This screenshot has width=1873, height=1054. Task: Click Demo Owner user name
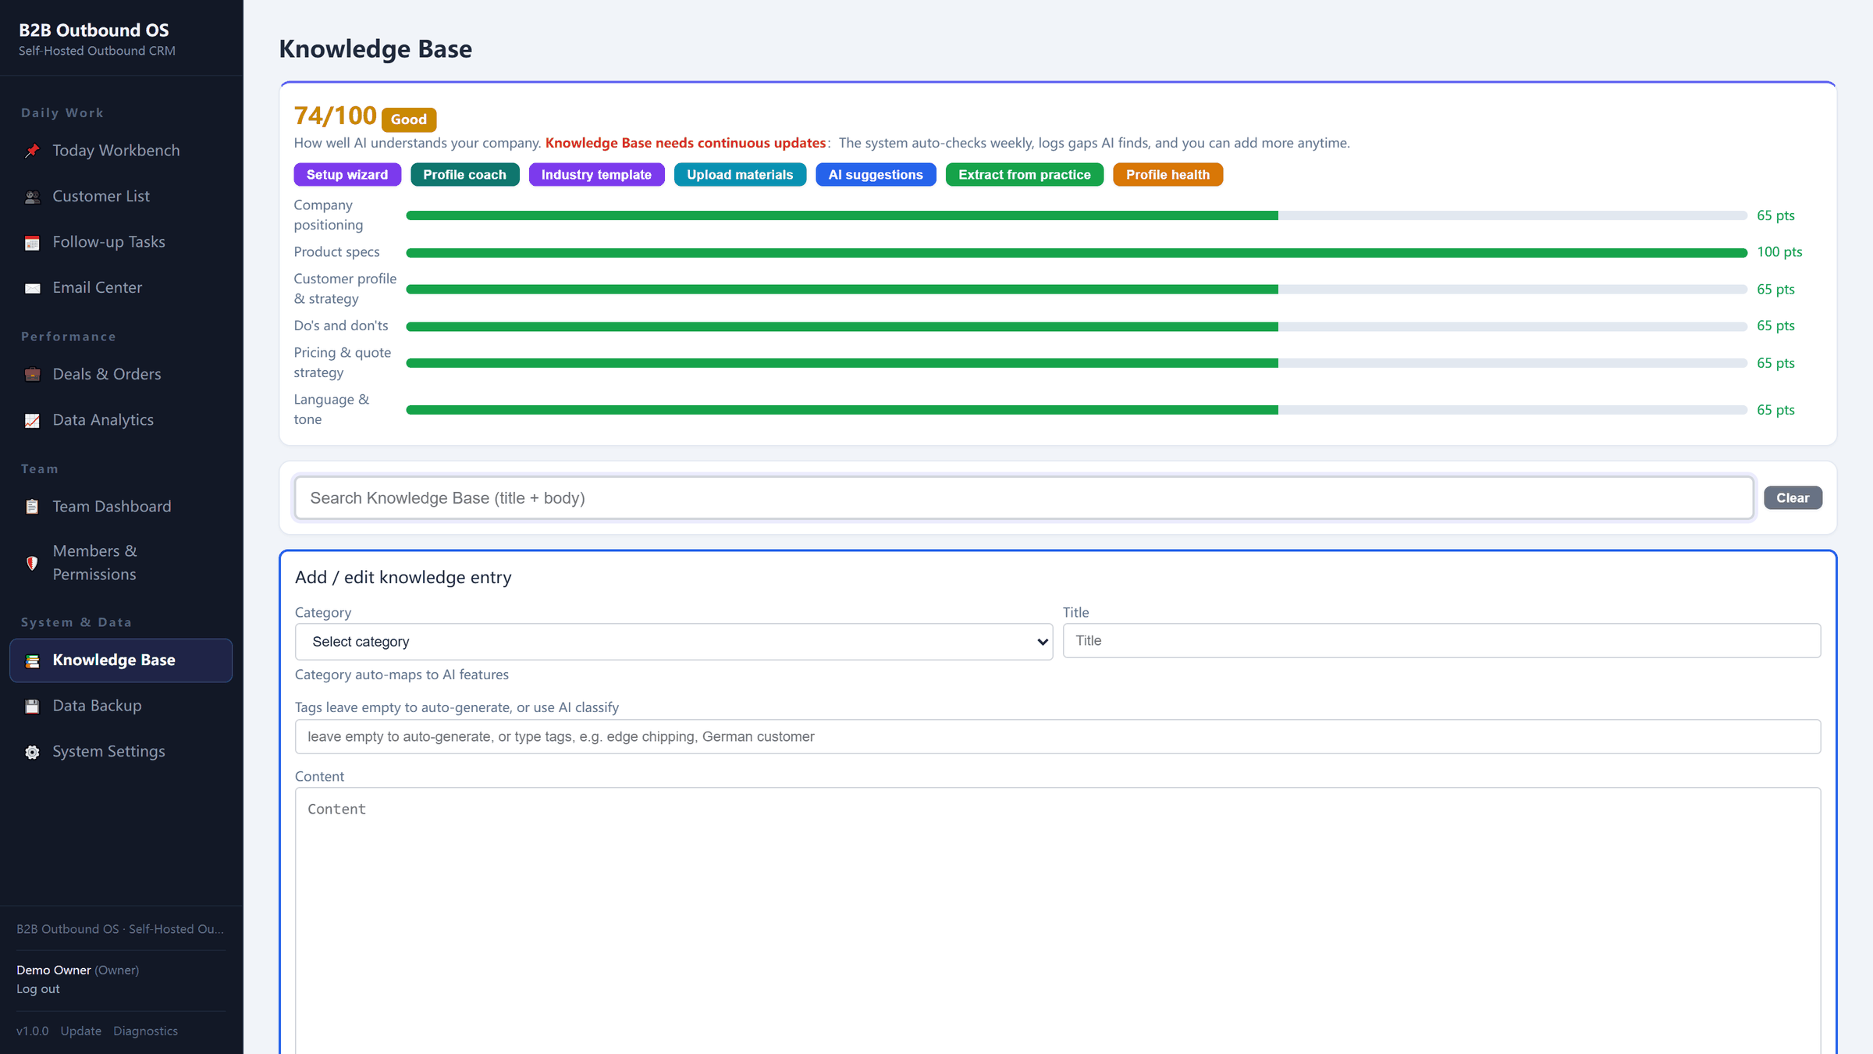point(54,970)
